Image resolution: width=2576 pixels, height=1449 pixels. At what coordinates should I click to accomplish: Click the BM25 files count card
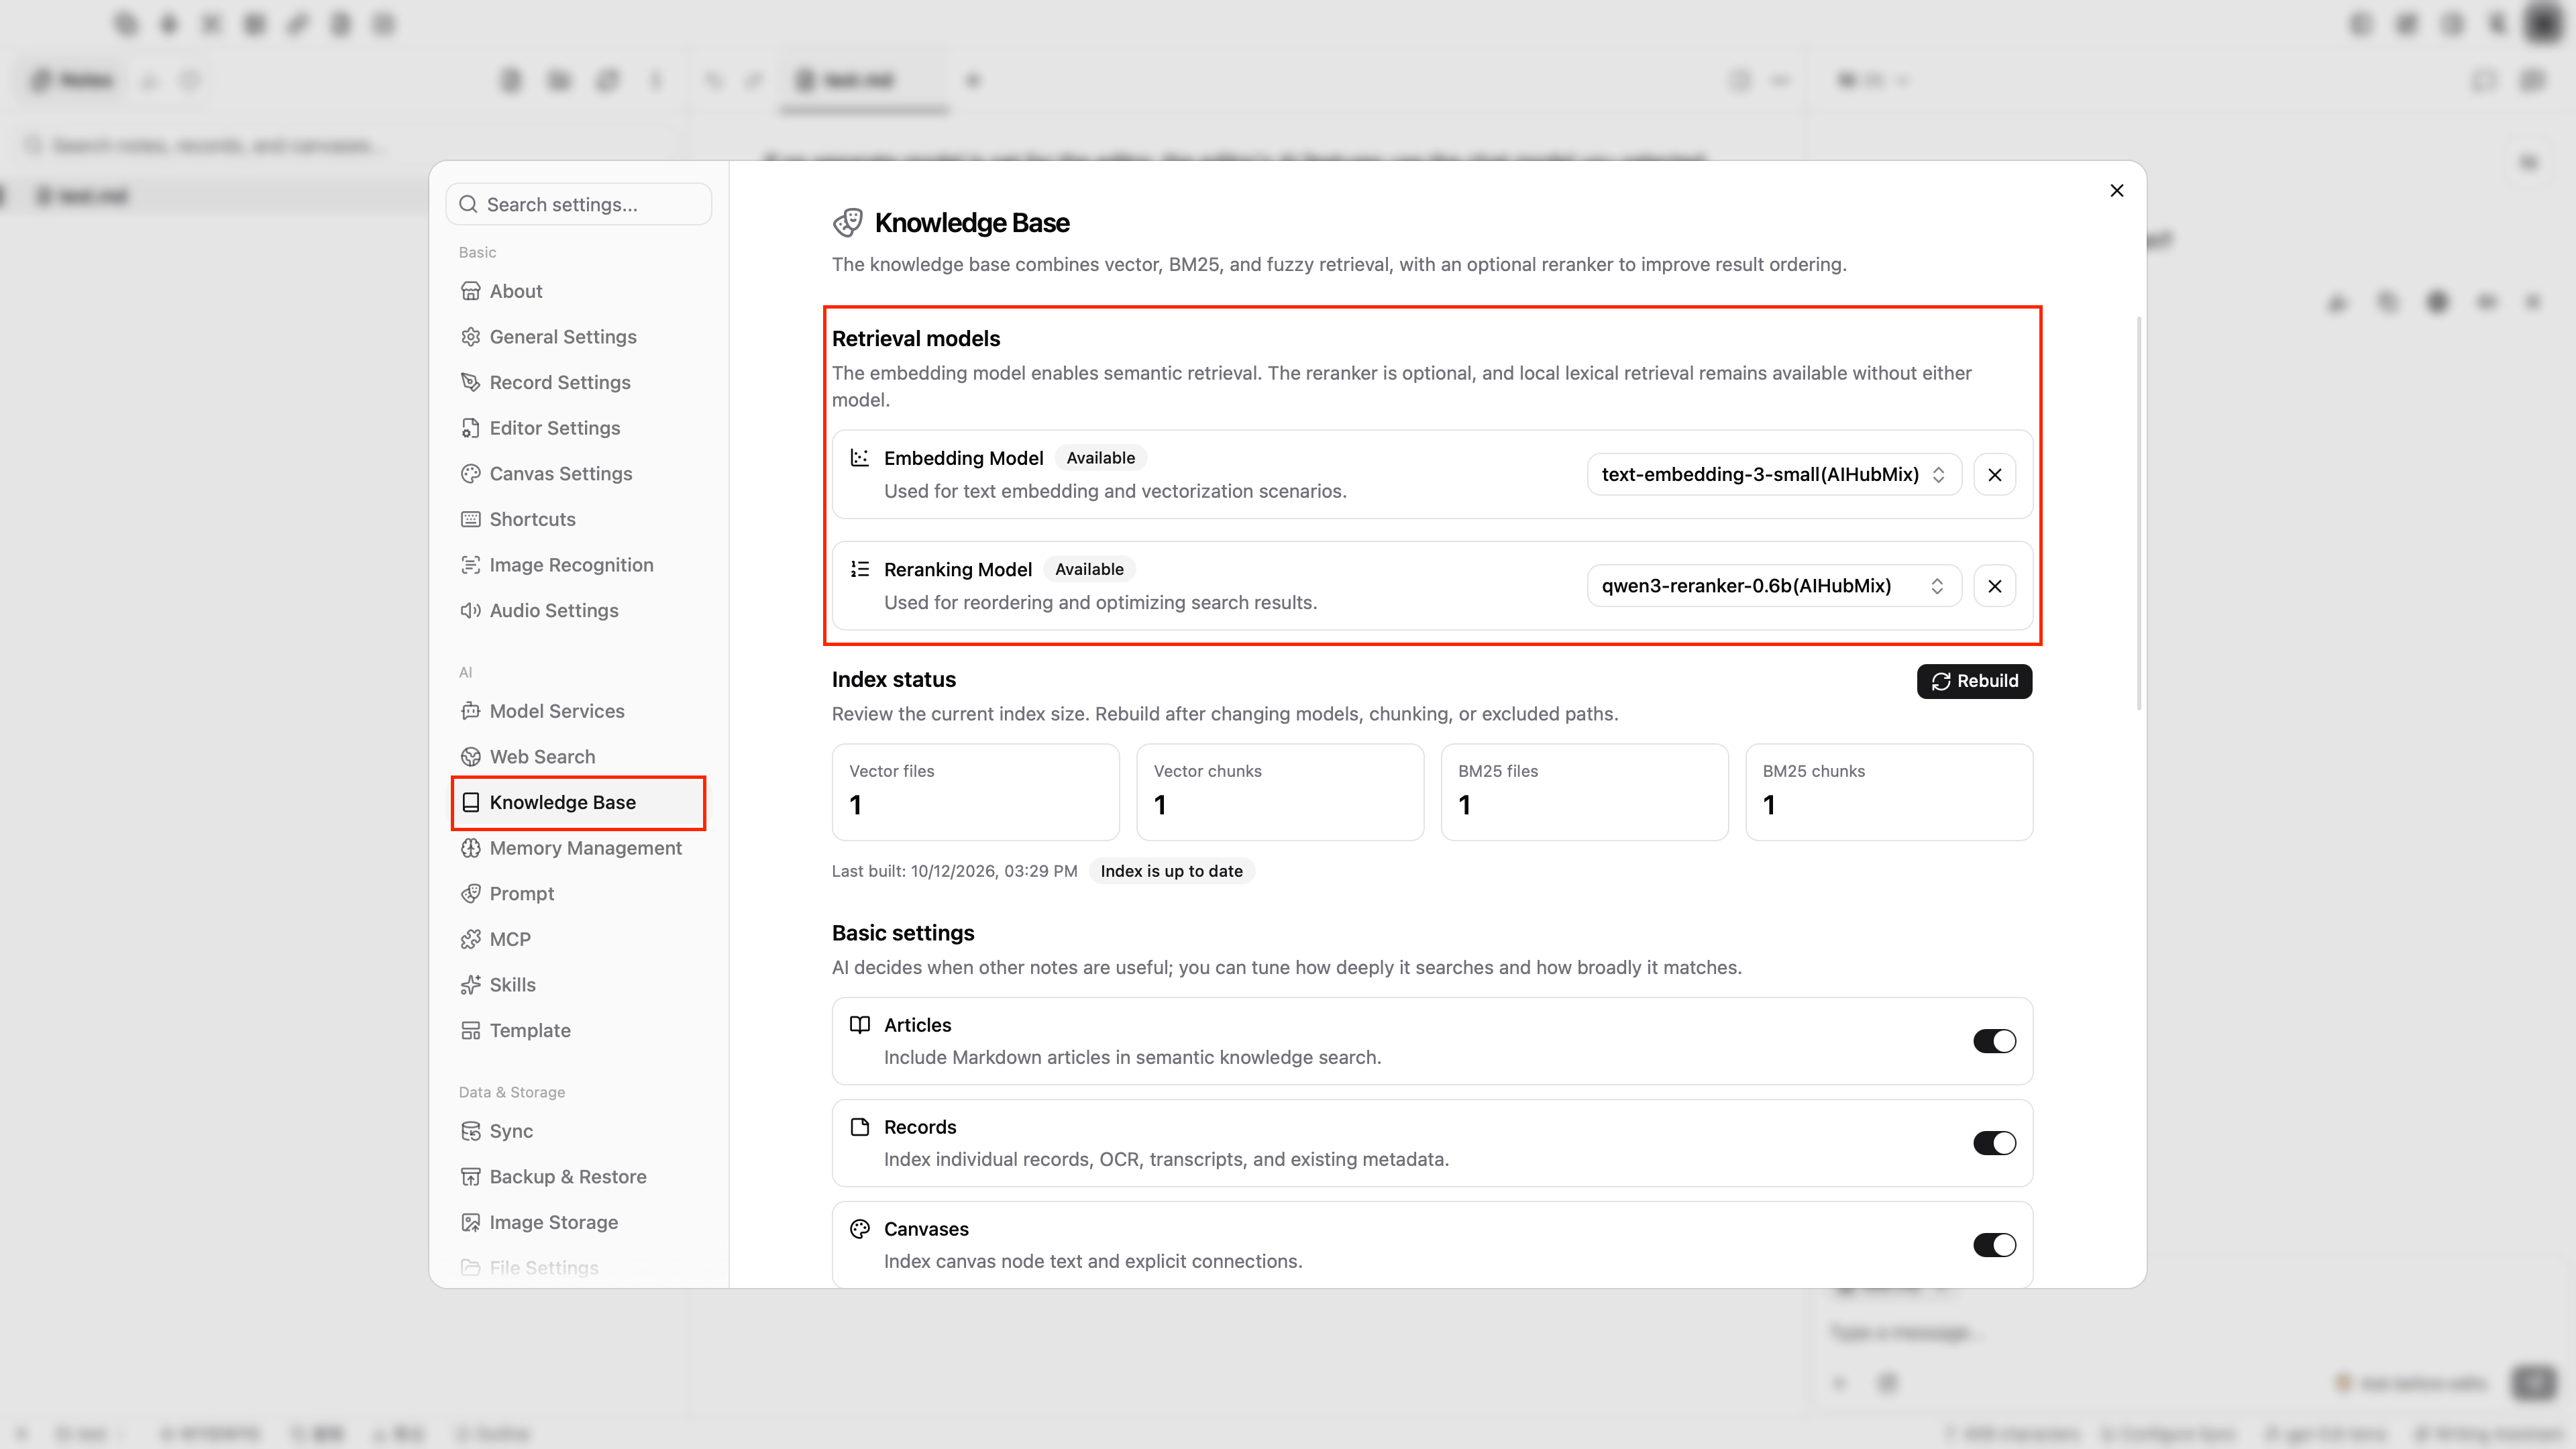point(1584,792)
